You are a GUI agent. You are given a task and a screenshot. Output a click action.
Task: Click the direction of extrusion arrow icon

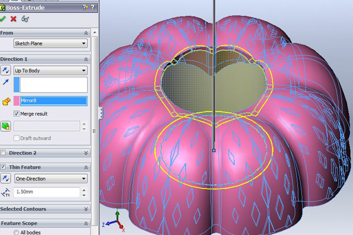pyautogui.click(x=6, y=82)
